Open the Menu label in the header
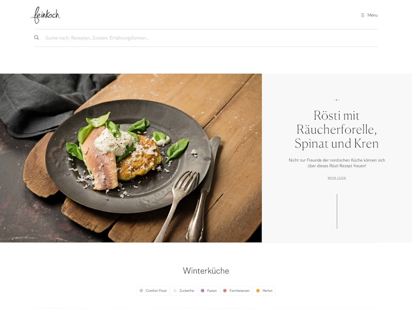Screen dimensions: 412x309 coord(372,15)
